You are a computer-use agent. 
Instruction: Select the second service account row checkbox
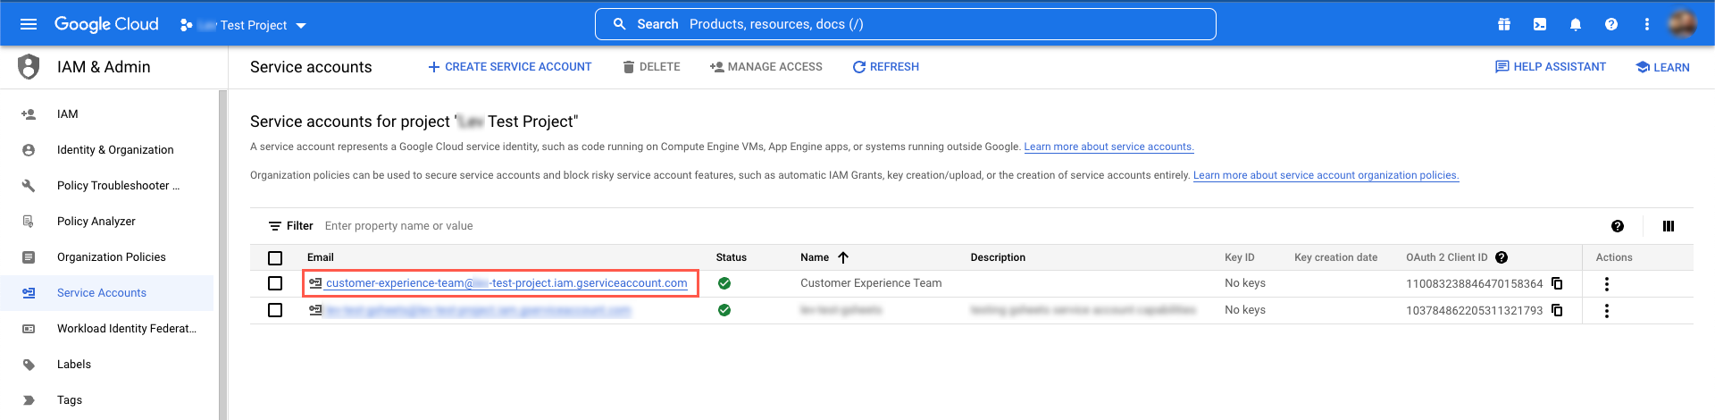pyautogui.click(x=275, y=310)
